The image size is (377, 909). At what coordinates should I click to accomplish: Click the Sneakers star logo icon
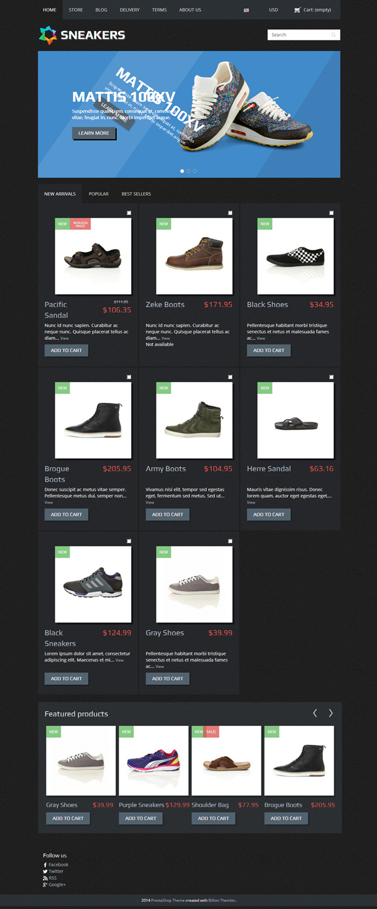[x=48, y=35]
